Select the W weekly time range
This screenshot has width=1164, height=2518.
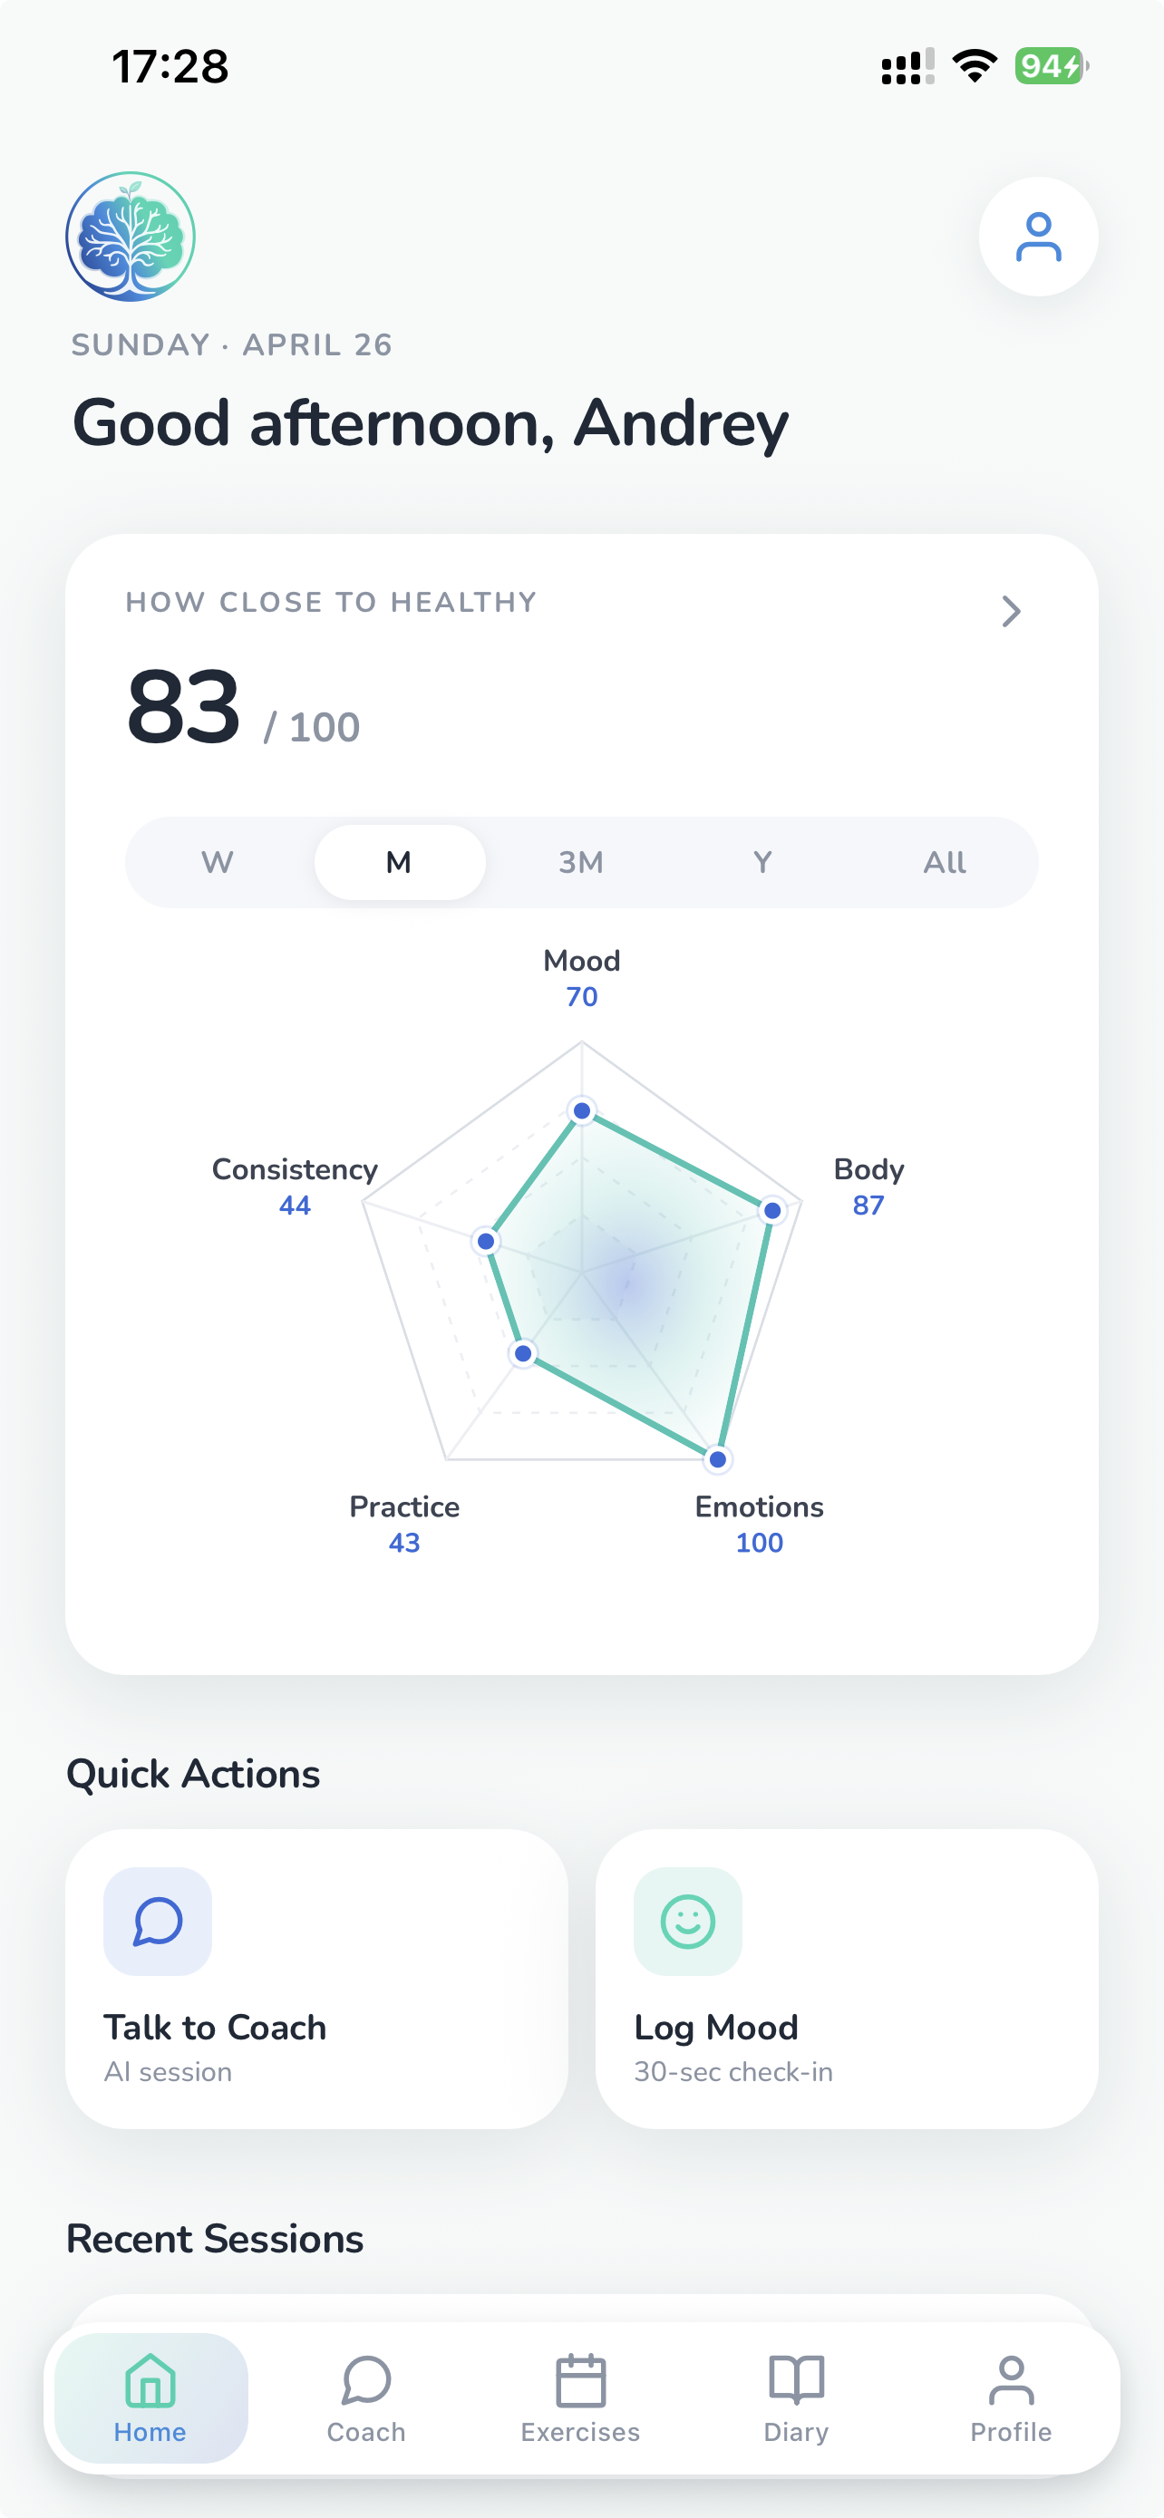pyautogui.click(x=217, y=861)
